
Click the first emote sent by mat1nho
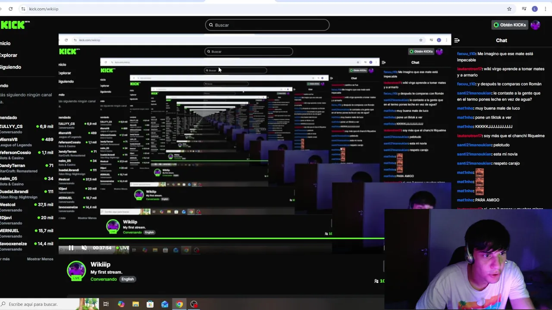coord(479,172)
